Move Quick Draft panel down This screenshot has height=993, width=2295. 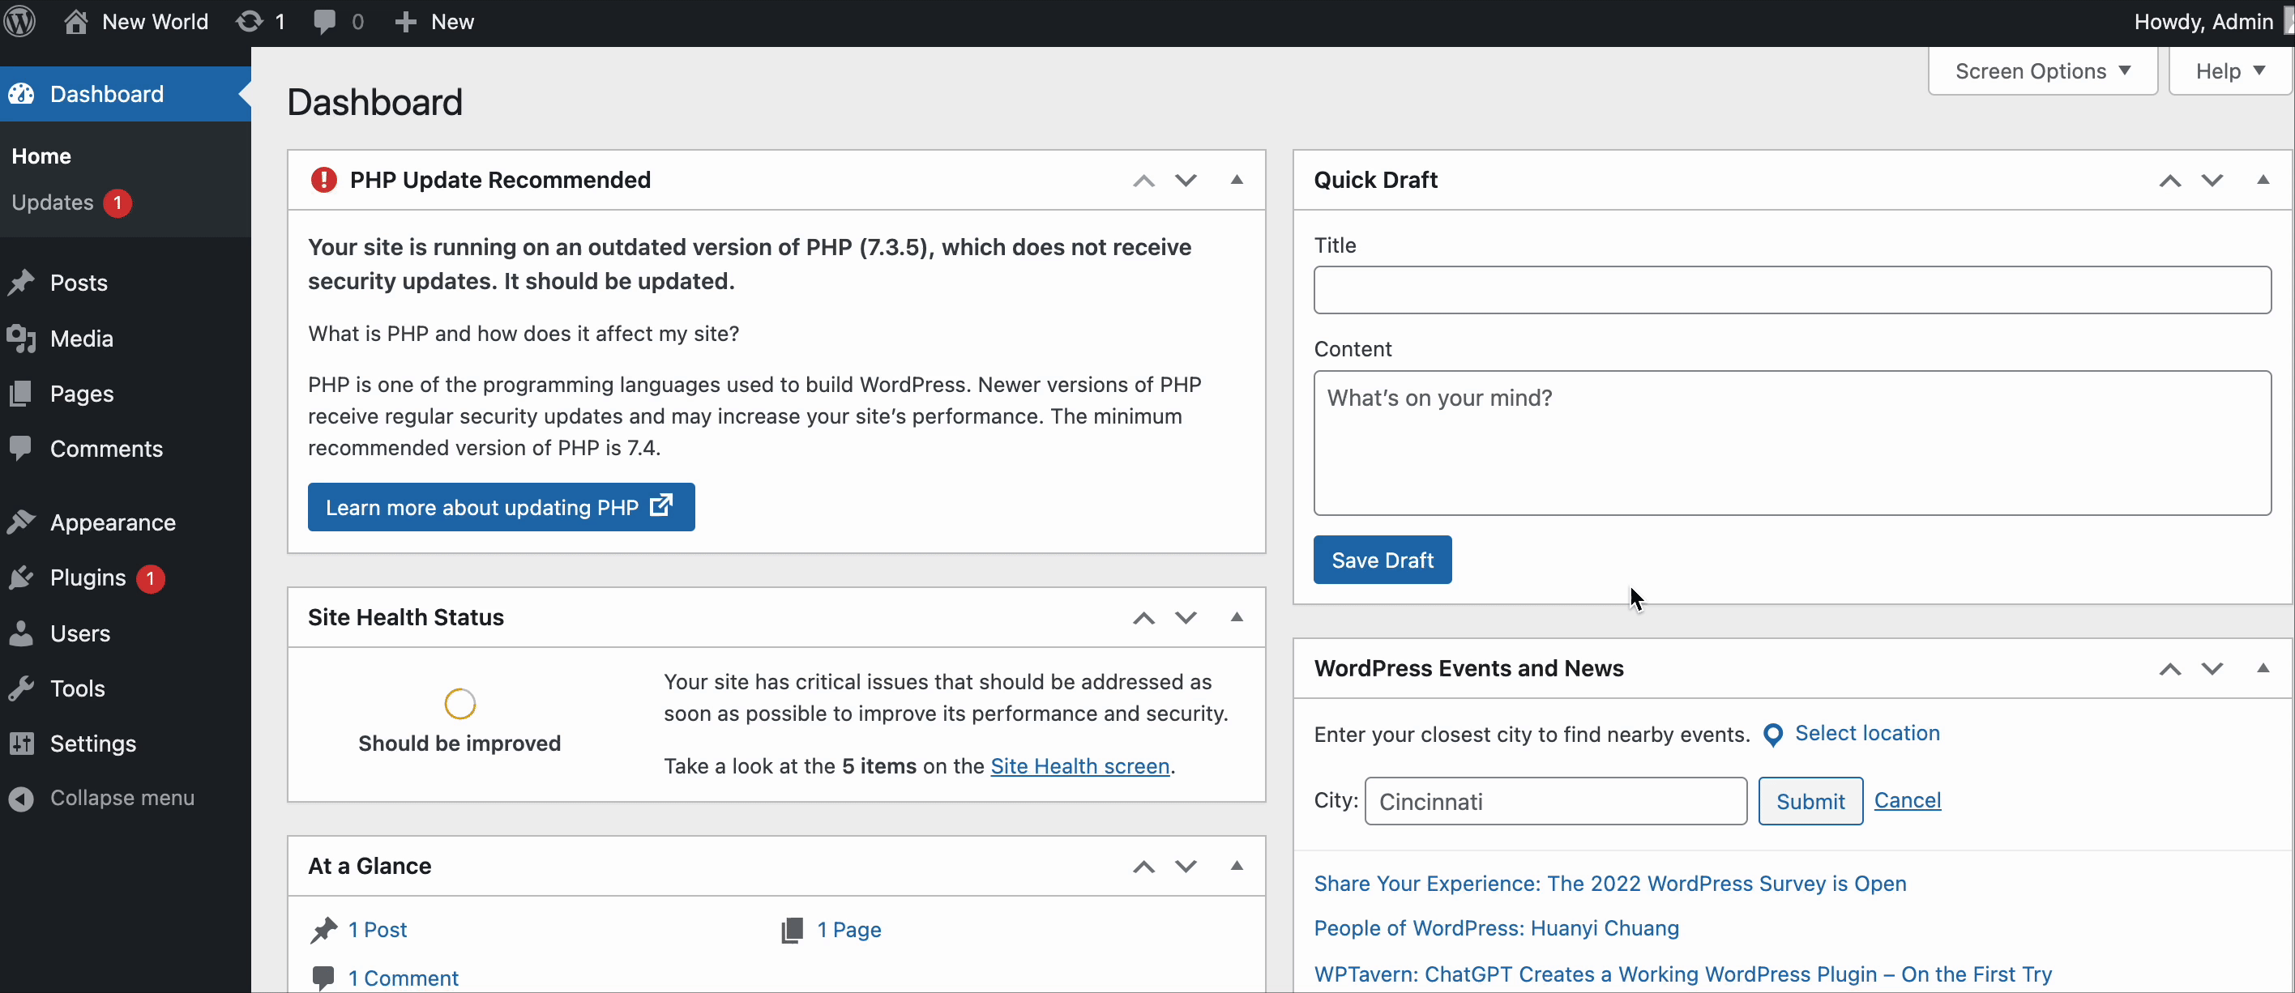2212,181
